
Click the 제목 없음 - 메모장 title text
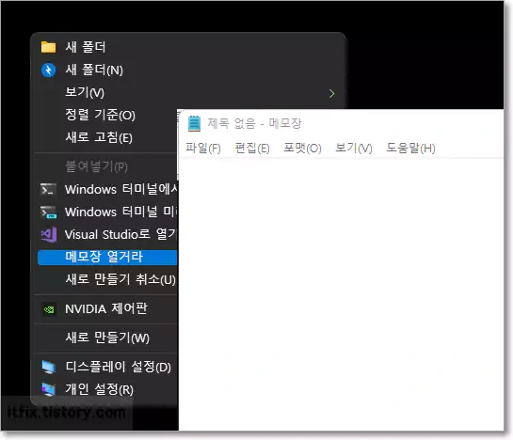click(254, 123)
